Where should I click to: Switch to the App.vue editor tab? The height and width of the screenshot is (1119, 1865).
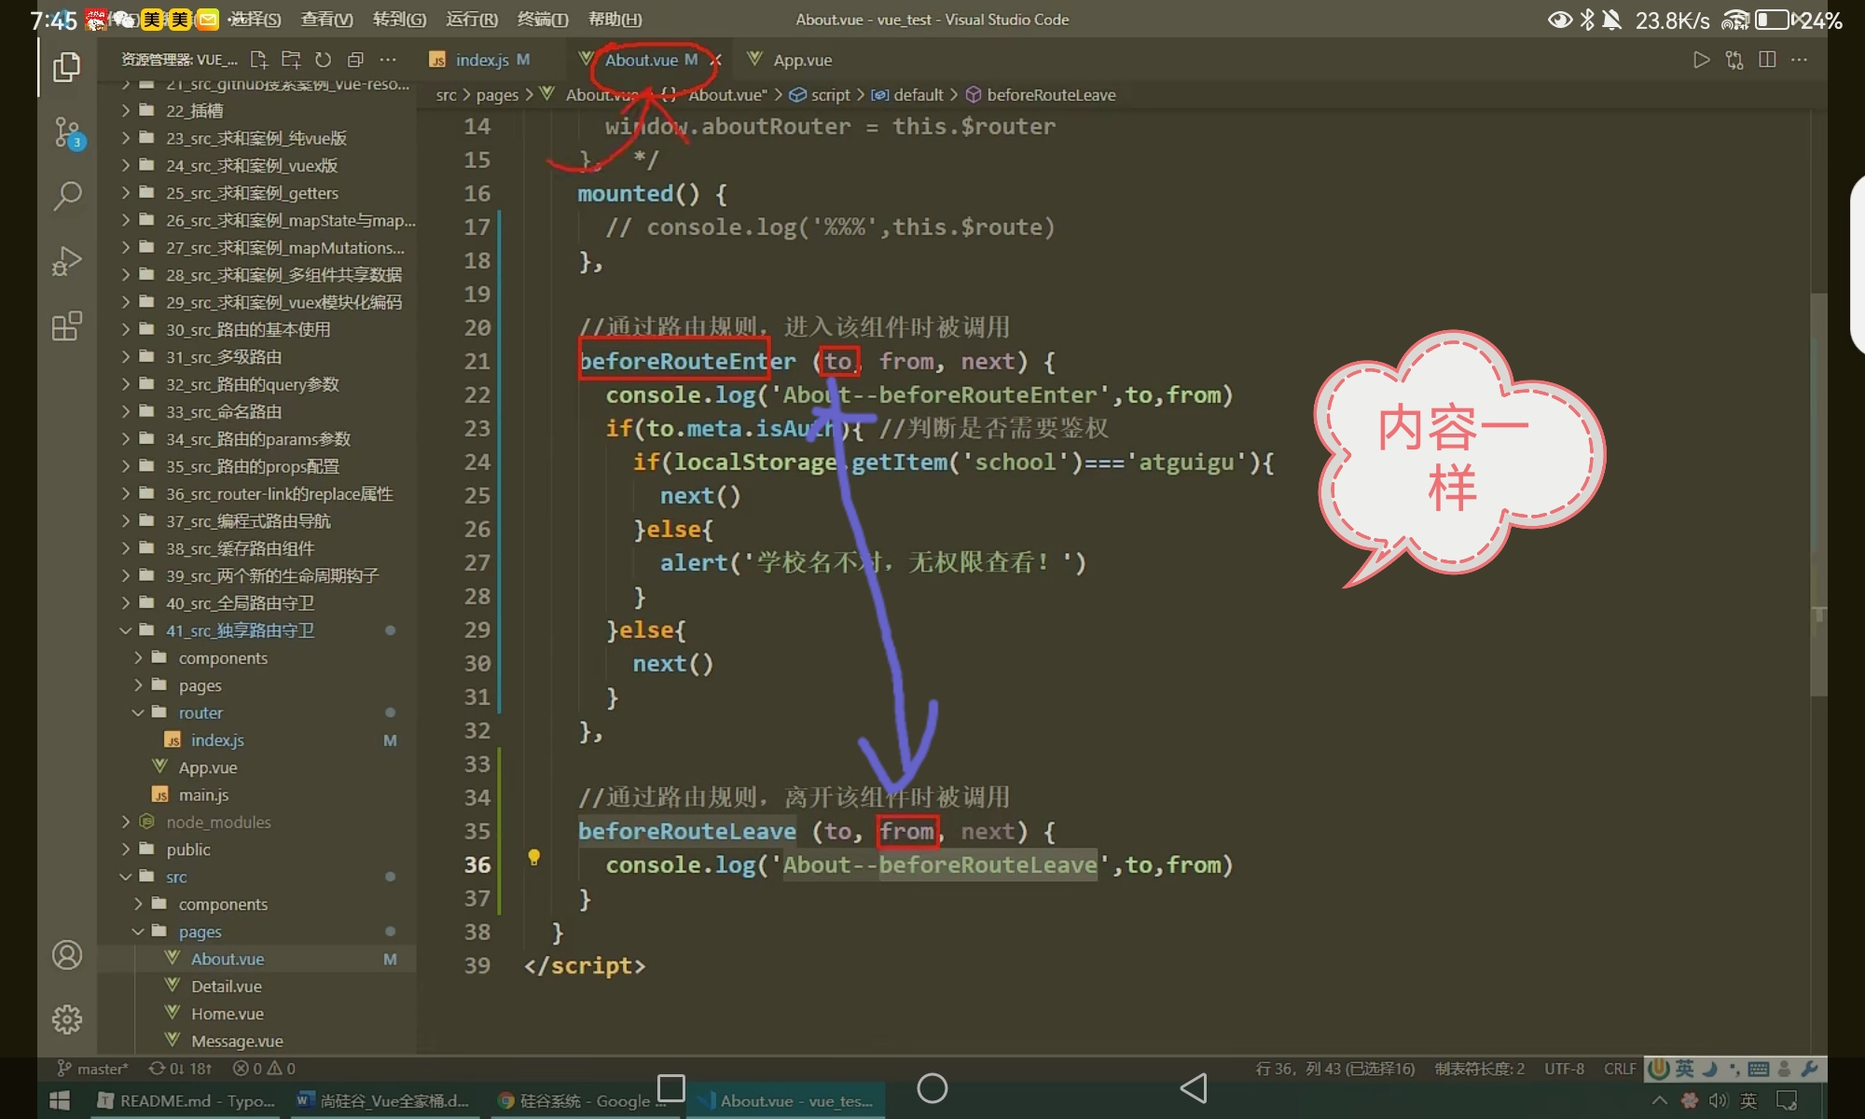tap(801, 60)
